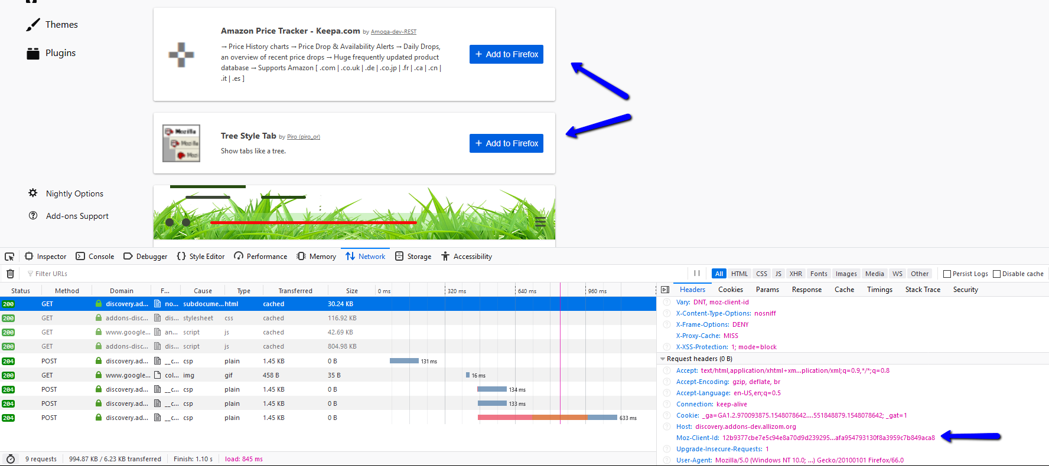Open the Storage panel
Viewport: 1049px width, 466px height.
pos(413,257)
